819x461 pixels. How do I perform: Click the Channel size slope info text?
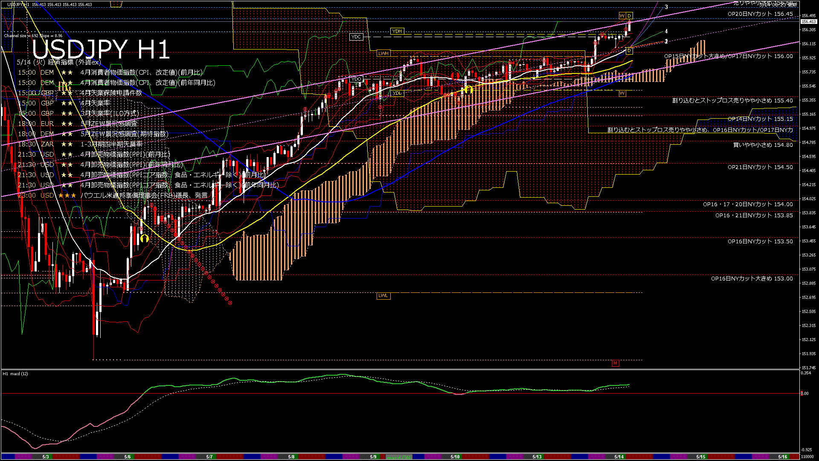tap(33, 36)
